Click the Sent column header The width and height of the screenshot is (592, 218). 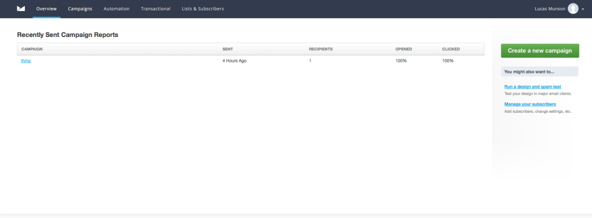[x=228, y=49]
